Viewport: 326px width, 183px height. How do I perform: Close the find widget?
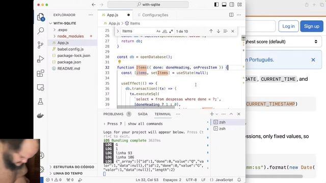pyautogui.click(x=233, y=31)
